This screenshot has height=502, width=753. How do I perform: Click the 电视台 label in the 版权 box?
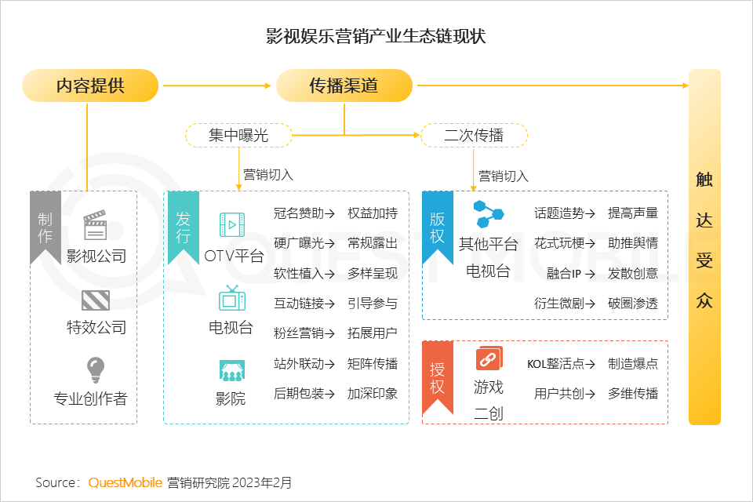point(489,271)
